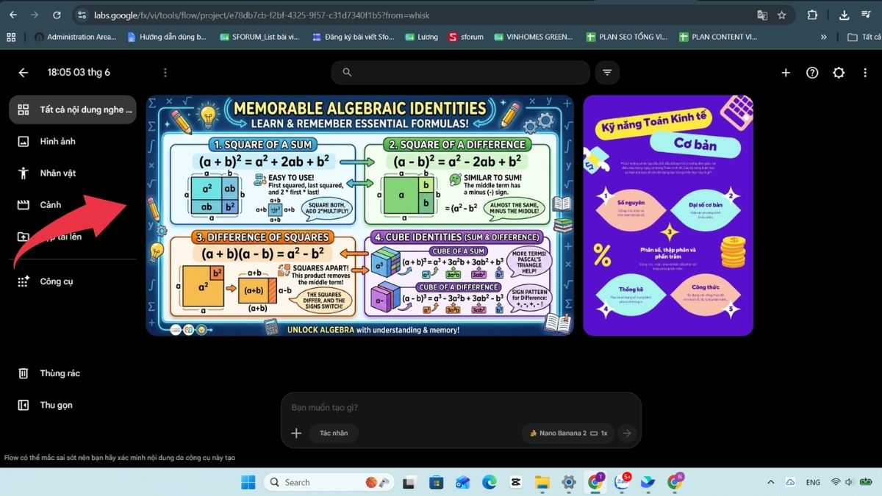Click ENG language indicator
Image resolution: width=882 pixels, height=496 pixels.
click(x=813, y=482)
